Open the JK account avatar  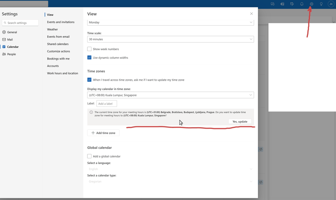coord(331,4)
